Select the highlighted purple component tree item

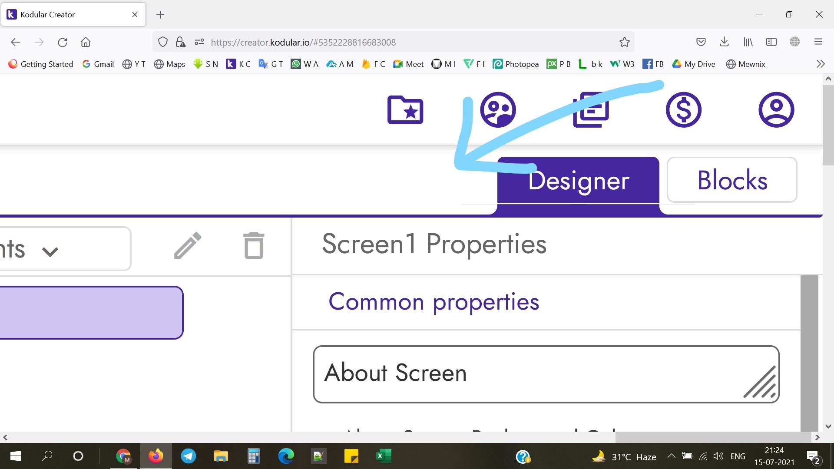click(91, 313)
